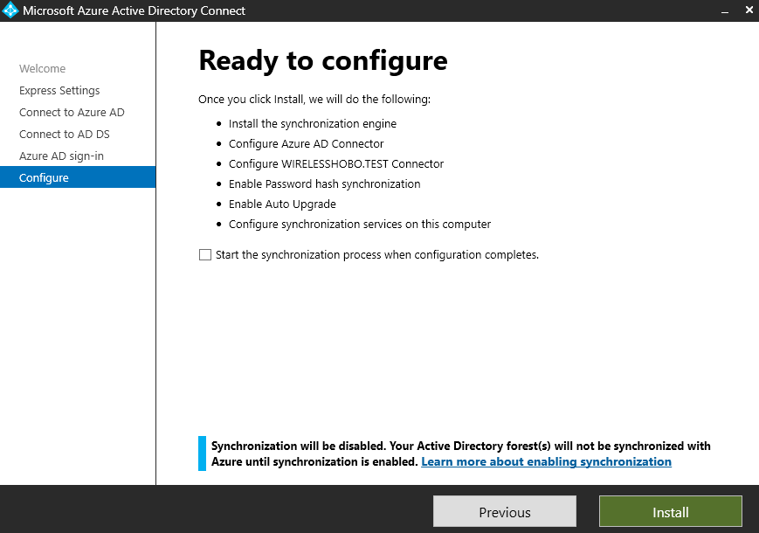The width and height of the screenshot is (759, 533).
Task: Click the 'Enable Auto Upgrade' list item
Action: (x=282, y=204)
